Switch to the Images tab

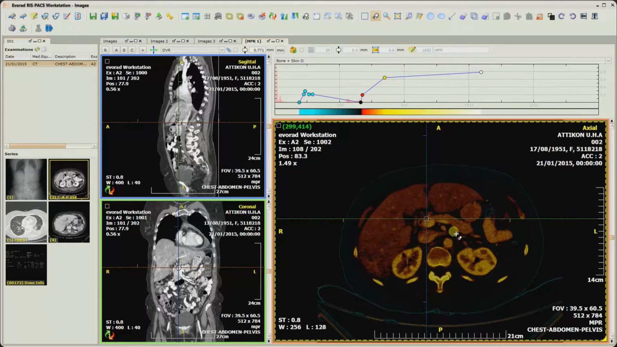pyautogui.click(x=110, y=41)
